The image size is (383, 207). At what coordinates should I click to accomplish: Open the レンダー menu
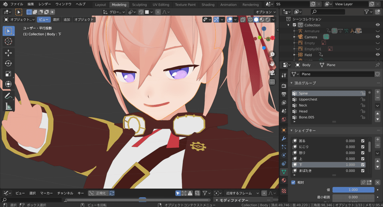coord(45,4)
